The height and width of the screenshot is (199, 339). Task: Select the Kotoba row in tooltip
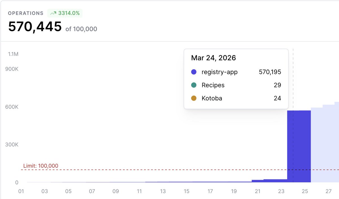pyautogui.click(x=236, y=98)
